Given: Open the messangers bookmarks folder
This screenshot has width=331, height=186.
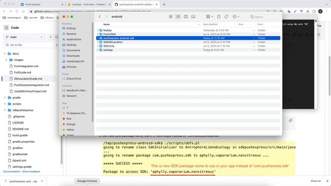Looking at the screenshot, I should coord(12,18).
